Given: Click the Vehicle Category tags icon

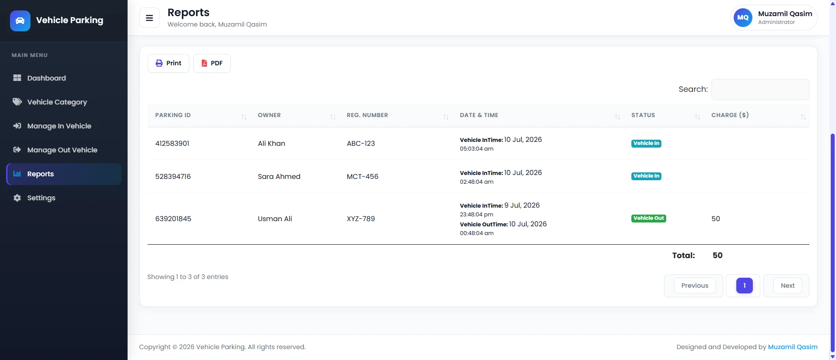Looking at the screenshot, I should [x=17, y=102].
